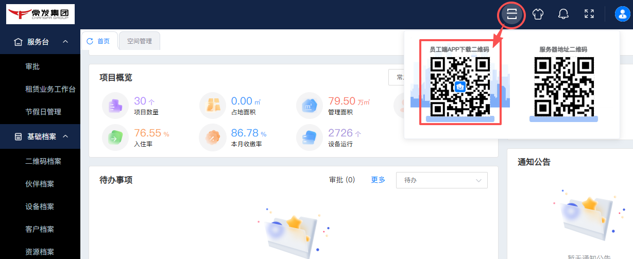Click the 本月收缴率 orange icon
Image resolution: width=633 pixels, height=259 pixels.
coord(212,137)
